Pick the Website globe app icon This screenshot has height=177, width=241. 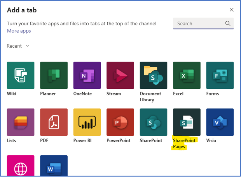coord(21,167)
